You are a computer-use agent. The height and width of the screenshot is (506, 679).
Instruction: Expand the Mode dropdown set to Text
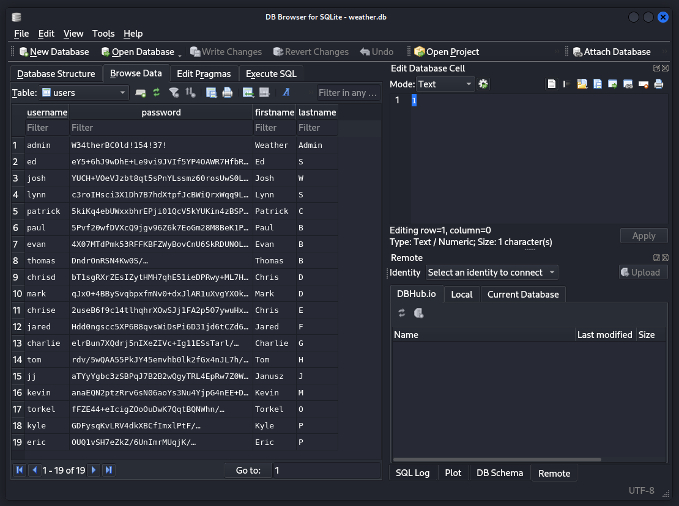point(445,84)
